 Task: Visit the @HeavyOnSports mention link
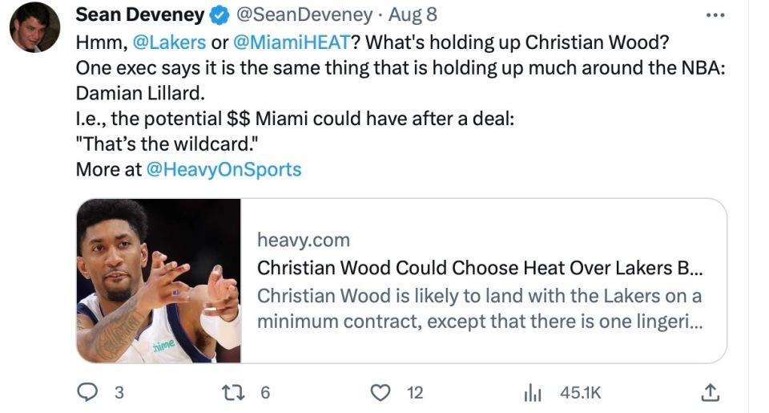pyautogui.click(x=223, y=169)
